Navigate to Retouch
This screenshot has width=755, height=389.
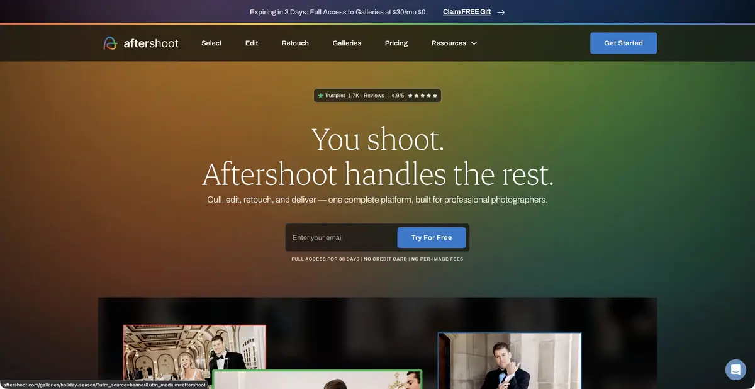pyautogui.click(x=295, y=43)
